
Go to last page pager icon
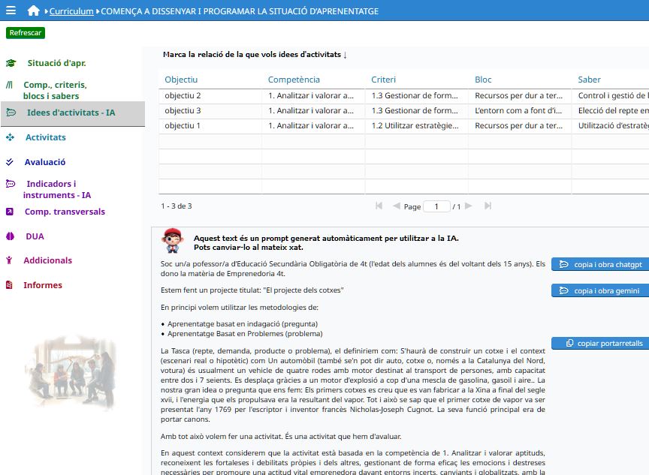(x=488, y=206)
